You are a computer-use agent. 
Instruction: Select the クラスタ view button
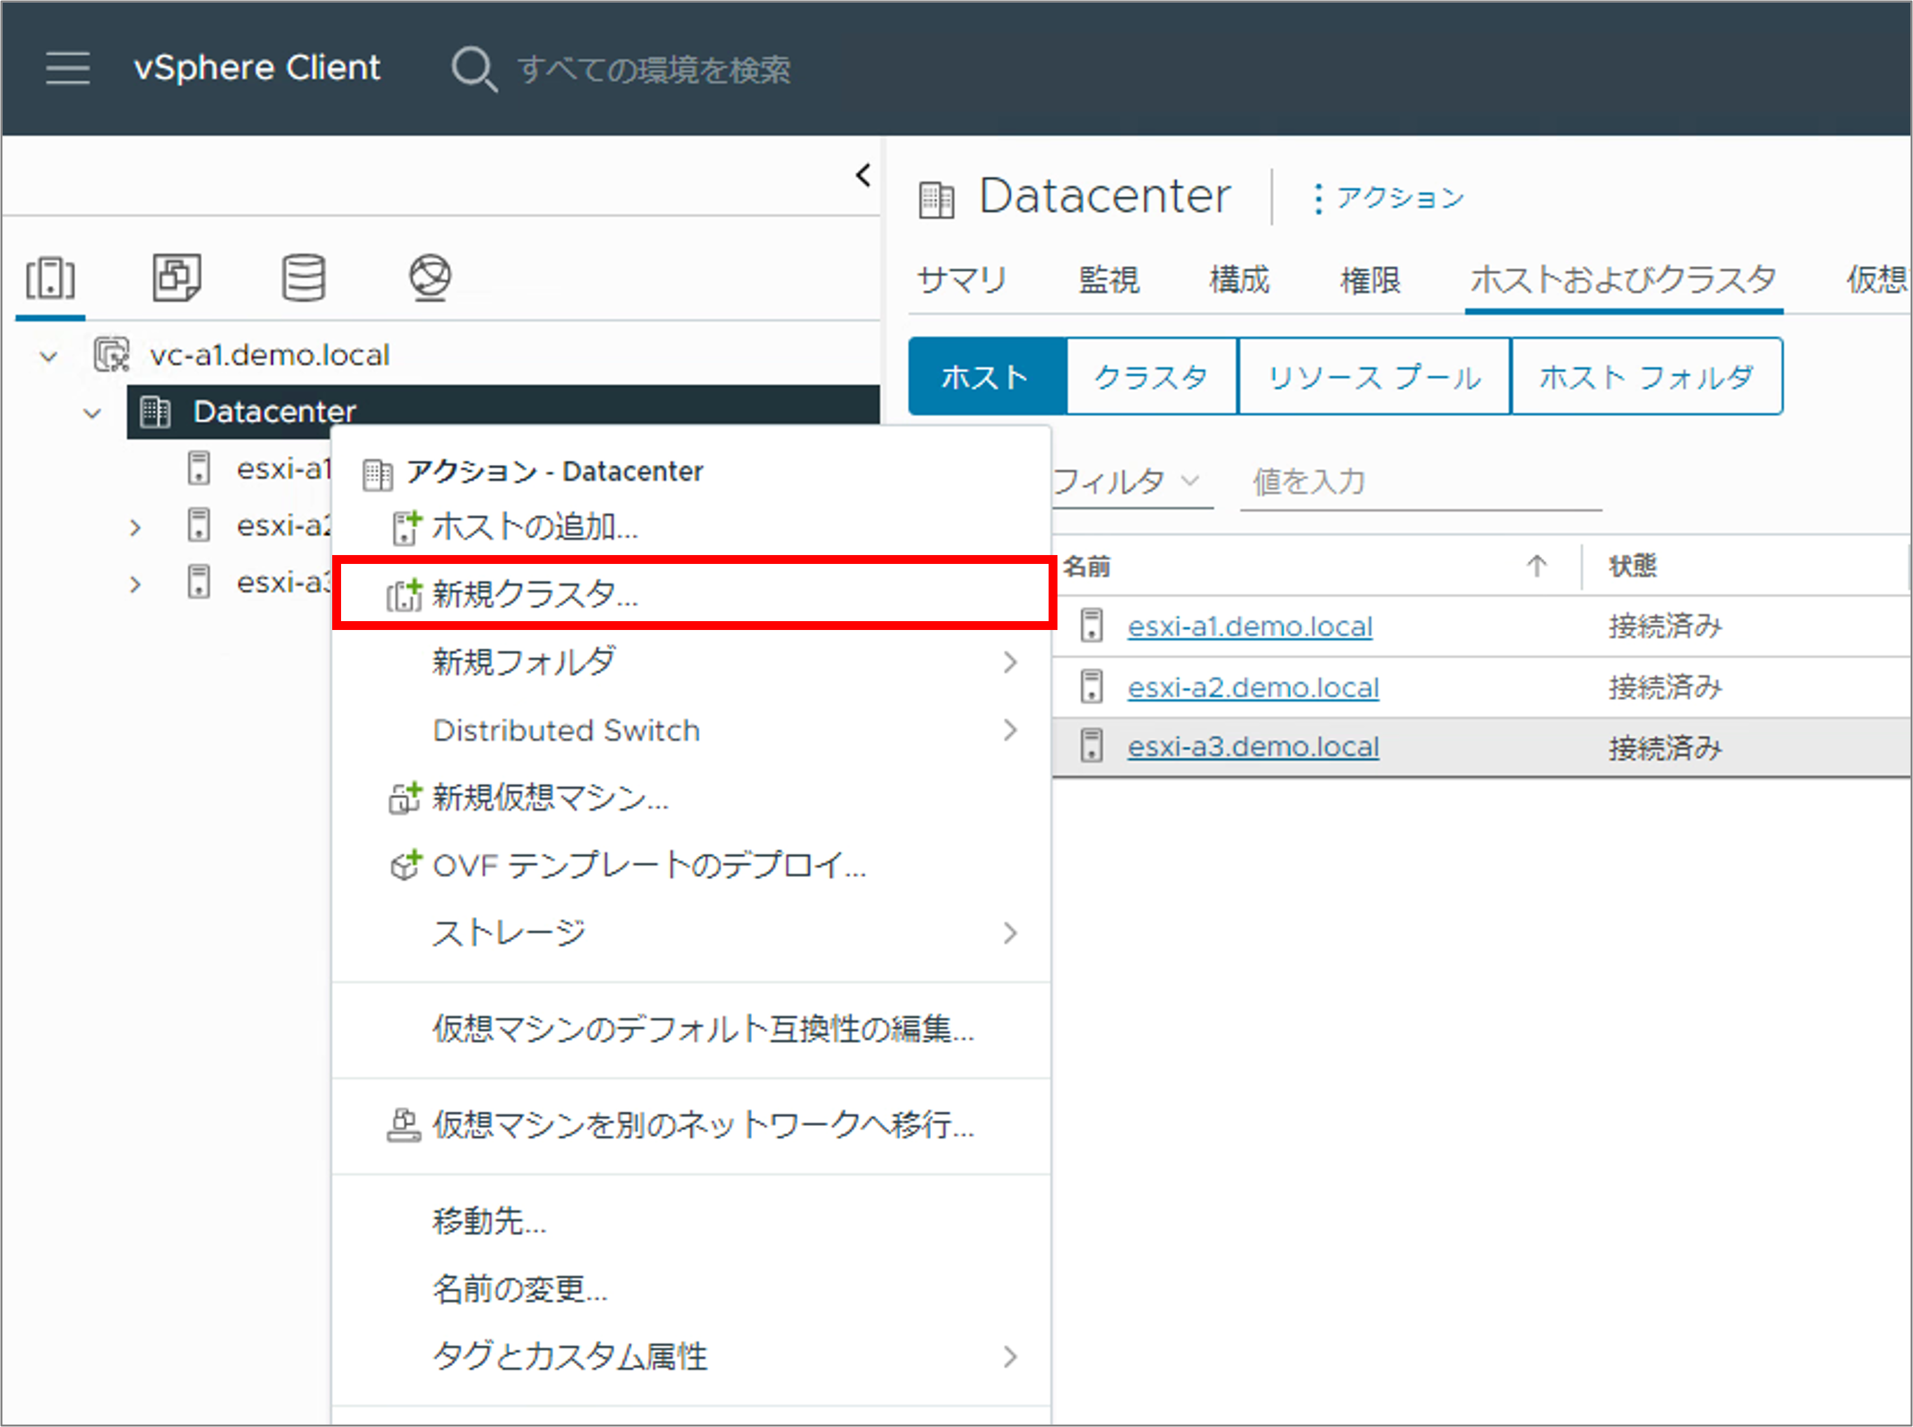1151,377
